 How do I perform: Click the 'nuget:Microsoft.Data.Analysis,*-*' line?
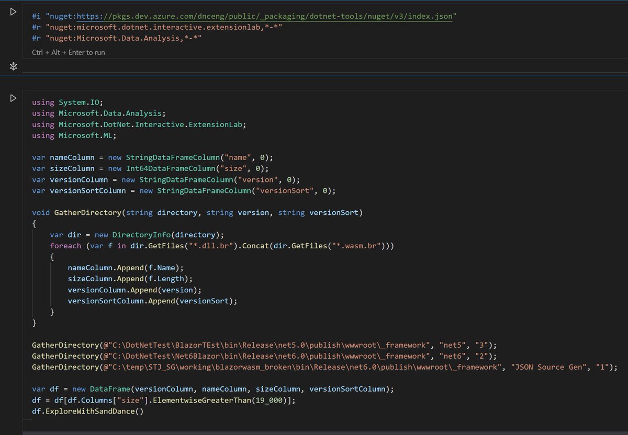tap(124, 39)
